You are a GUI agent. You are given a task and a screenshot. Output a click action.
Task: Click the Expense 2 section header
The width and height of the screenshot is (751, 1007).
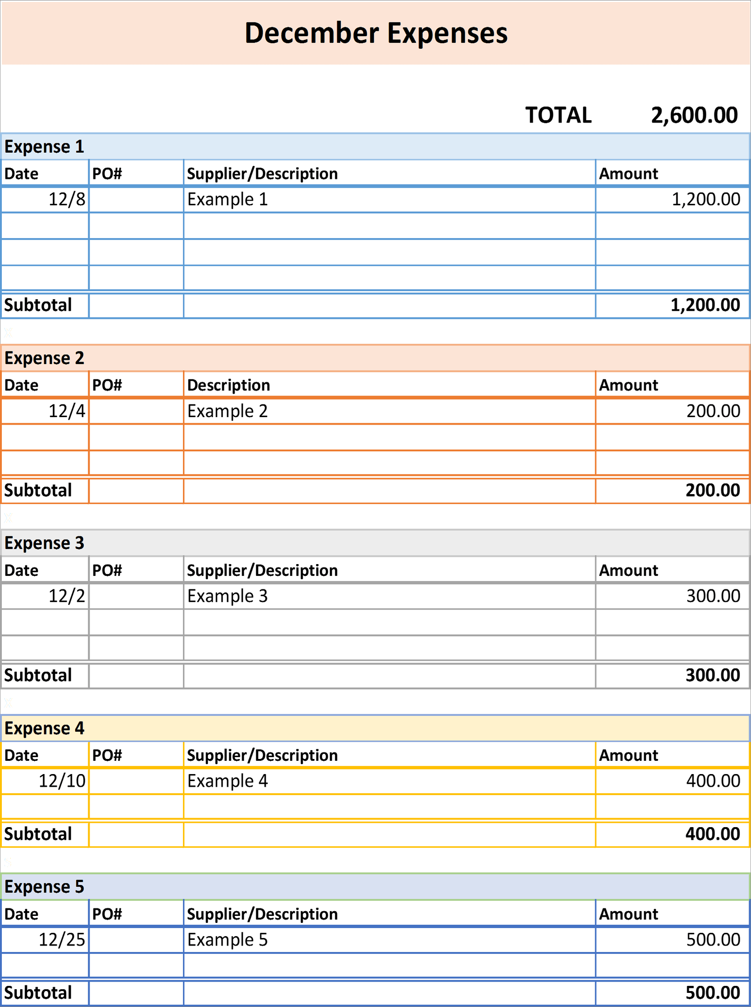pos(45,358)
